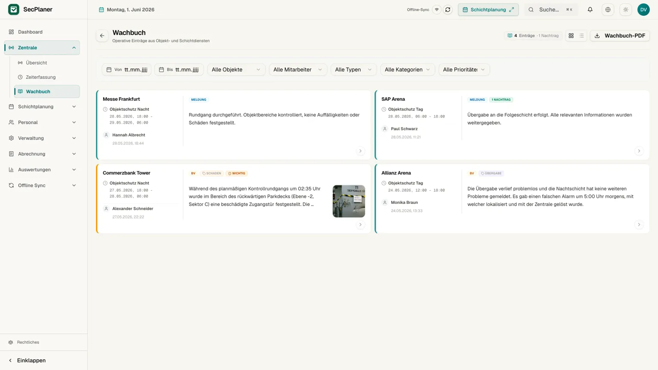Open the Alle Mitarbeiter dropdown
The width and height of the screenshot is (658, 370).
click(x=298, y=69)
